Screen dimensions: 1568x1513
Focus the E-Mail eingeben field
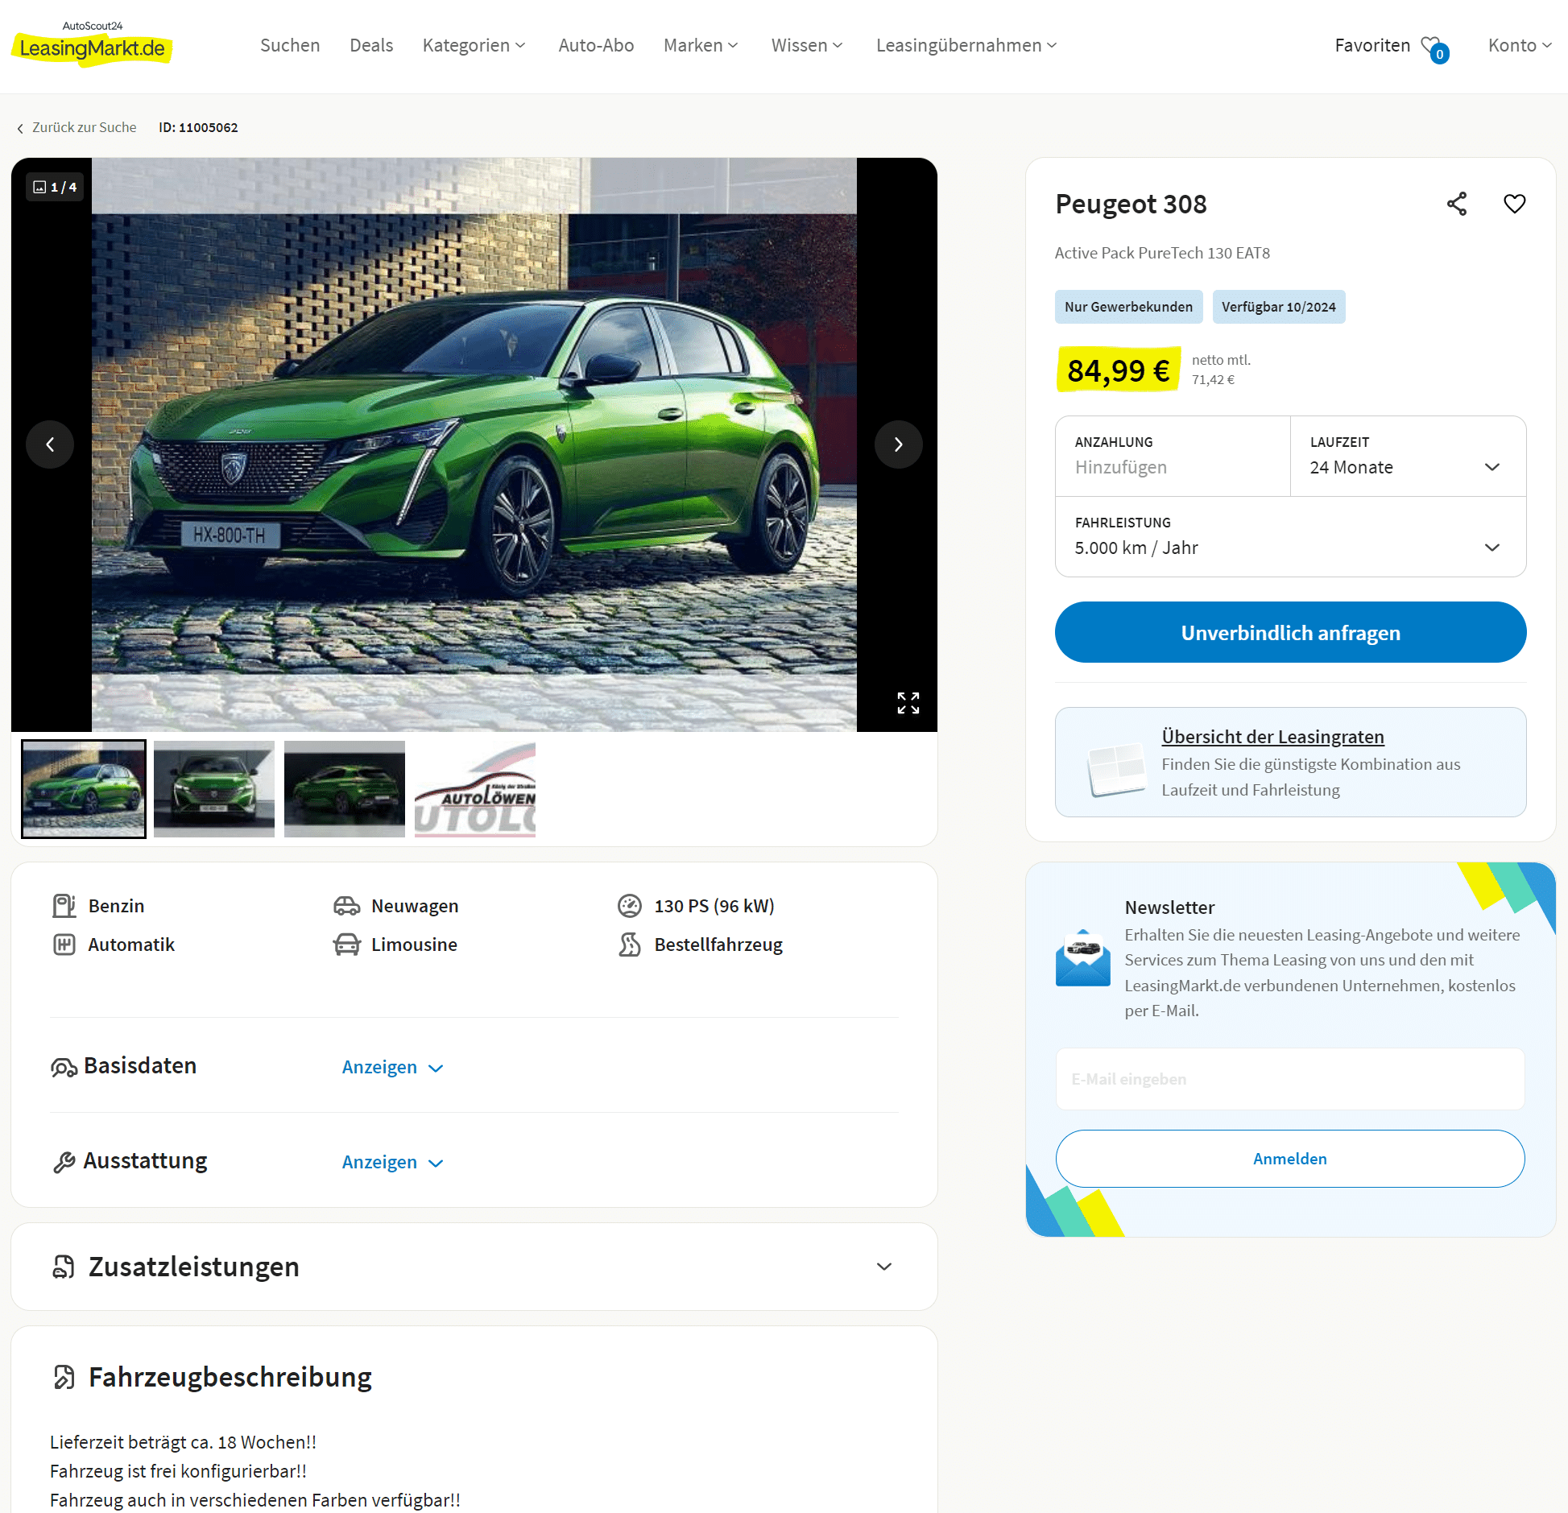1290,1079
